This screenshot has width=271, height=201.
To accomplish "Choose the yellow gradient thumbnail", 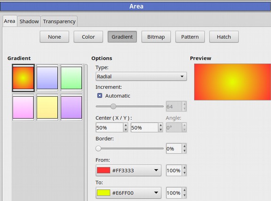I will tap(47, 108).
